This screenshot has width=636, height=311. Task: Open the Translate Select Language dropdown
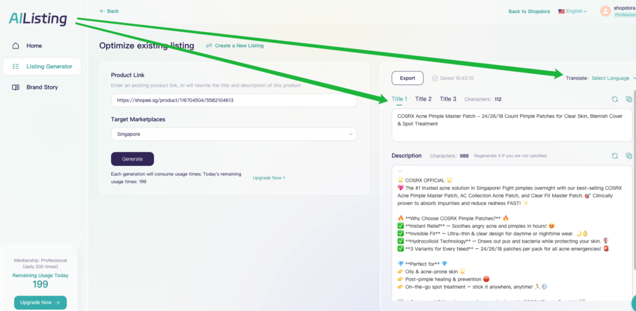coord(613,78)
